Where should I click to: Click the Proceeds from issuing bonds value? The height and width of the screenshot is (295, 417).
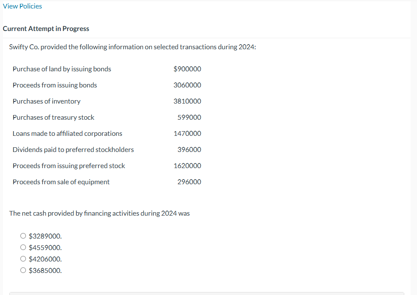(x=186, y=85)
